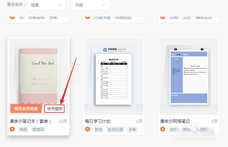Select the 极简风 tag

point(38,129)
